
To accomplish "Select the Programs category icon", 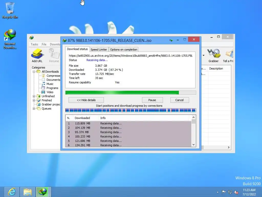I will tap(43, 88).
